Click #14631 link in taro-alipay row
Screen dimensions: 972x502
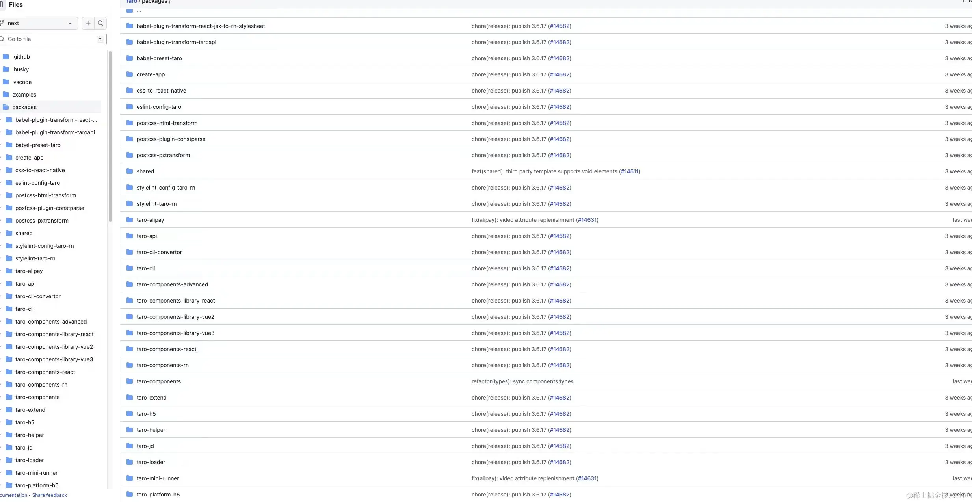(x=587, y=220)
